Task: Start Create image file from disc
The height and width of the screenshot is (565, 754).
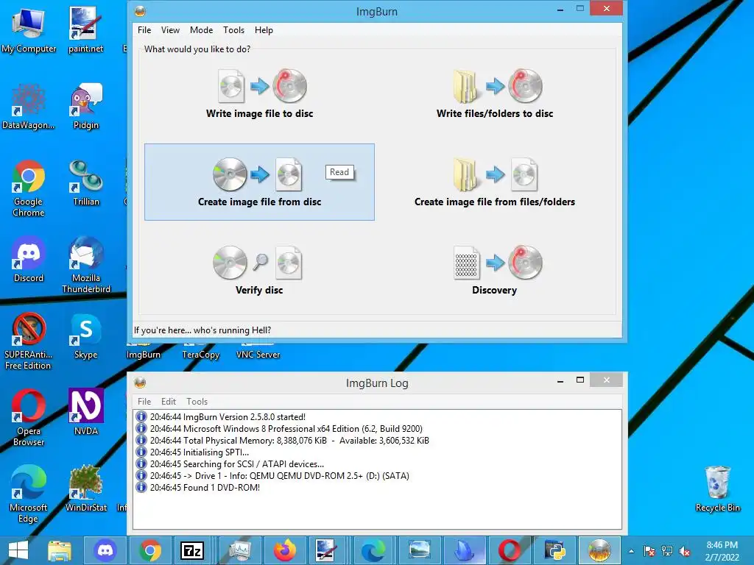Action: point(259,182)
